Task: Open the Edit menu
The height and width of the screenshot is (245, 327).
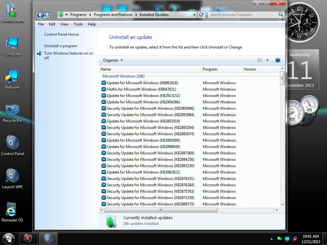Action: [52, 24]
